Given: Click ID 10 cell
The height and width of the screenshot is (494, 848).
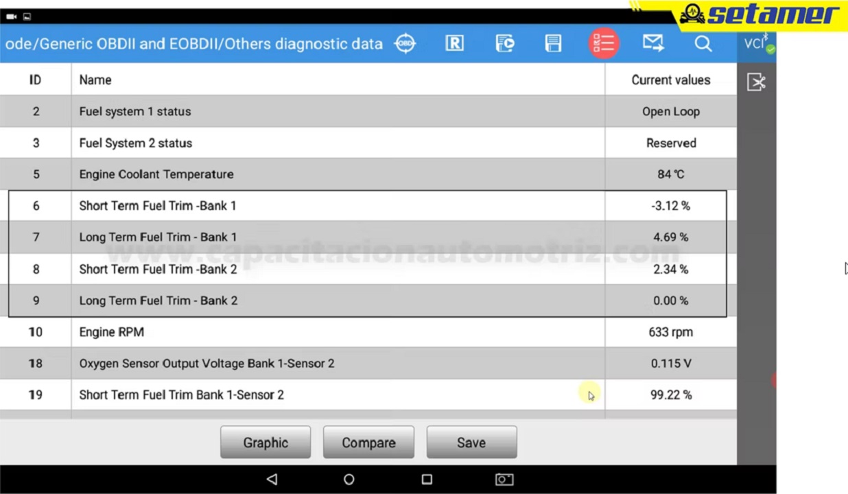Looking at the screenshot, I should click(x=35, y=332).
